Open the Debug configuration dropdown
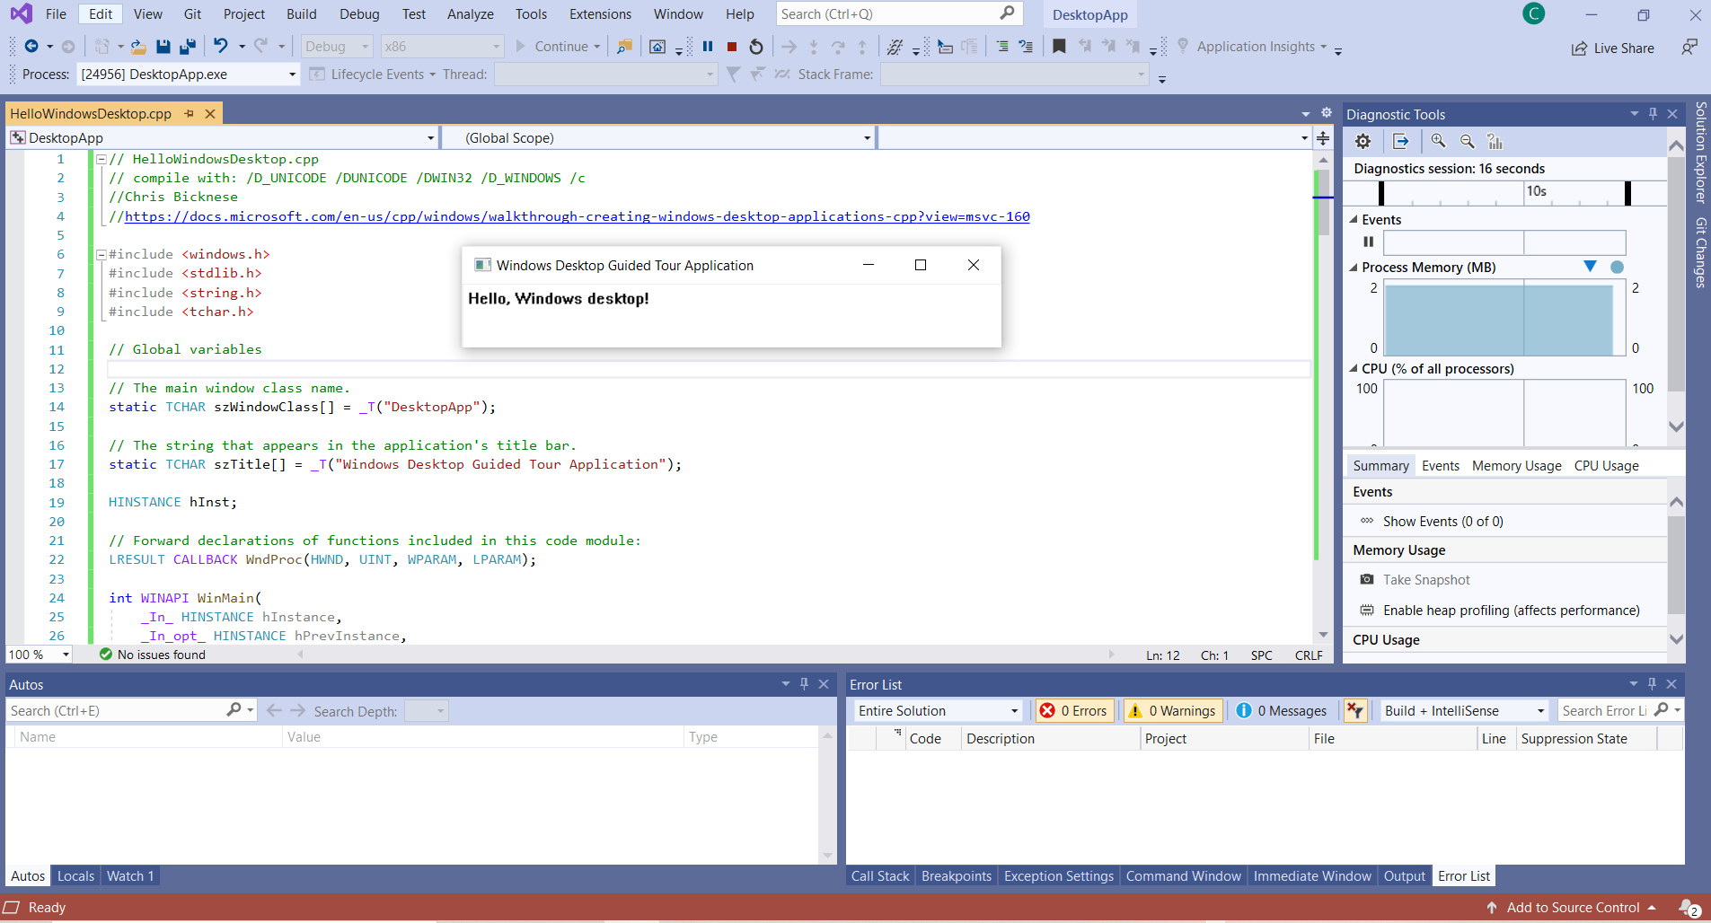The height and width of the screenshot is (923, 1711). coord(336,46)
